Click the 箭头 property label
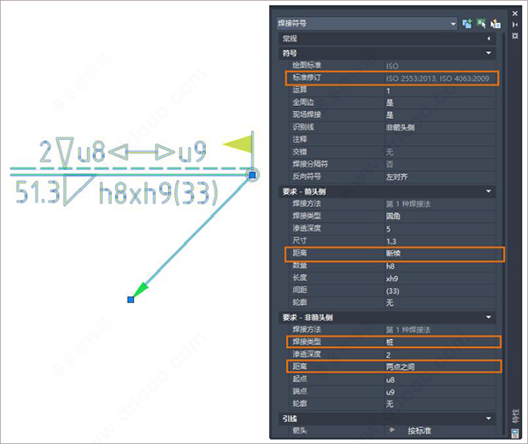The width and height of the screenshot is (528, 444). point(299,431)
